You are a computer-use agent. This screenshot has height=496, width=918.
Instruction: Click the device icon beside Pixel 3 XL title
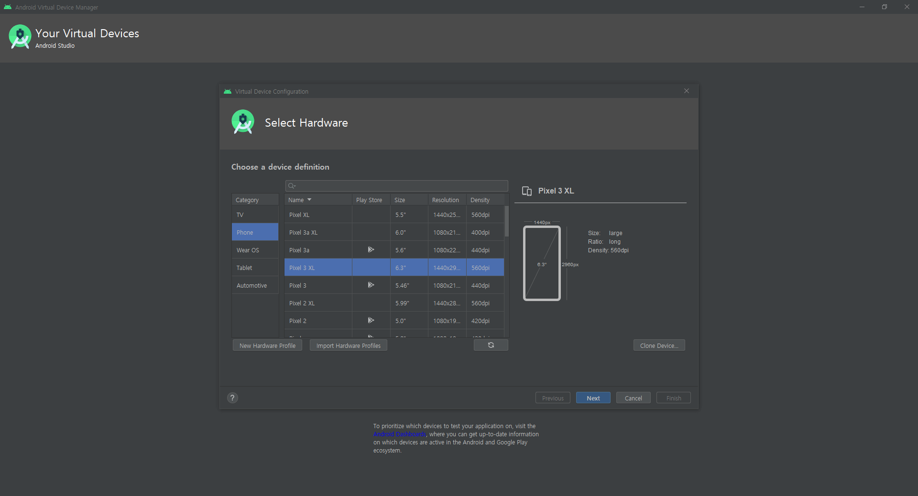pyautogui.click(x=527, y=191)
